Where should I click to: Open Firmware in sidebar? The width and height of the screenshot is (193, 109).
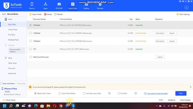(x=12, y=68)
